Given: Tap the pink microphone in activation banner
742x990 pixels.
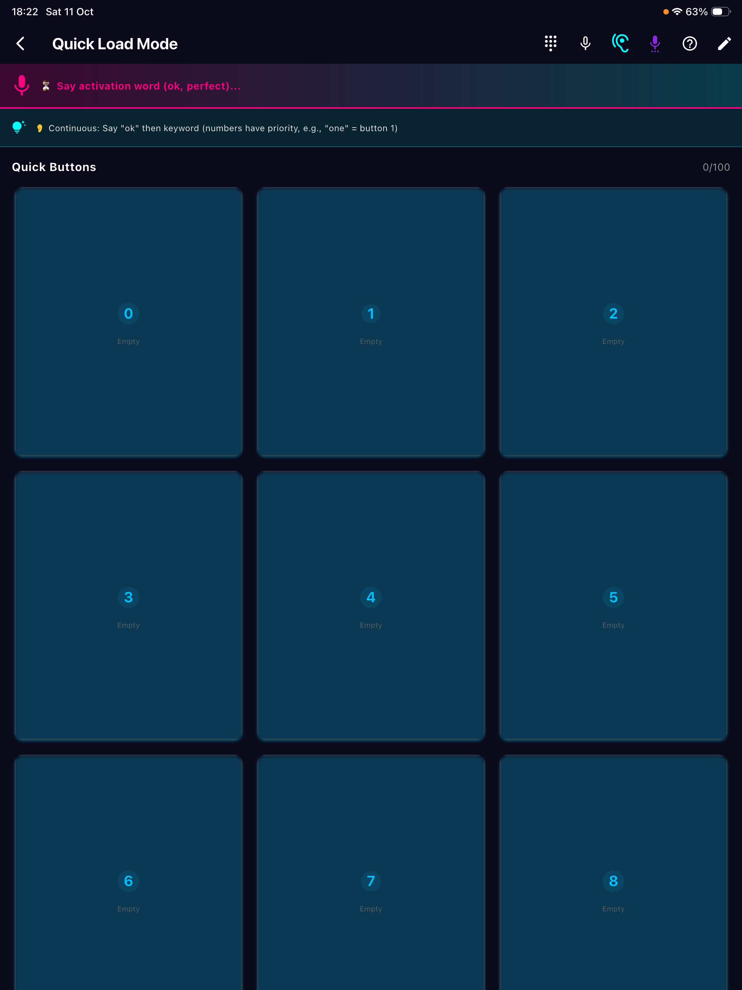Looking at the screenshot, I should [x=21, y=85].
